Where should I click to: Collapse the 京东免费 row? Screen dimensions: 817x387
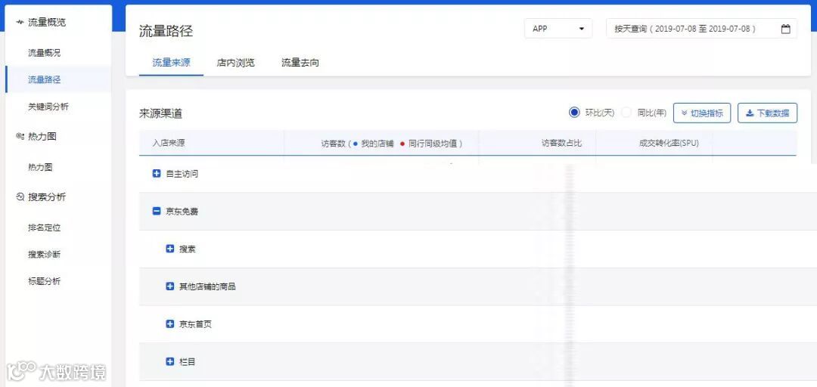coord(157,212)
